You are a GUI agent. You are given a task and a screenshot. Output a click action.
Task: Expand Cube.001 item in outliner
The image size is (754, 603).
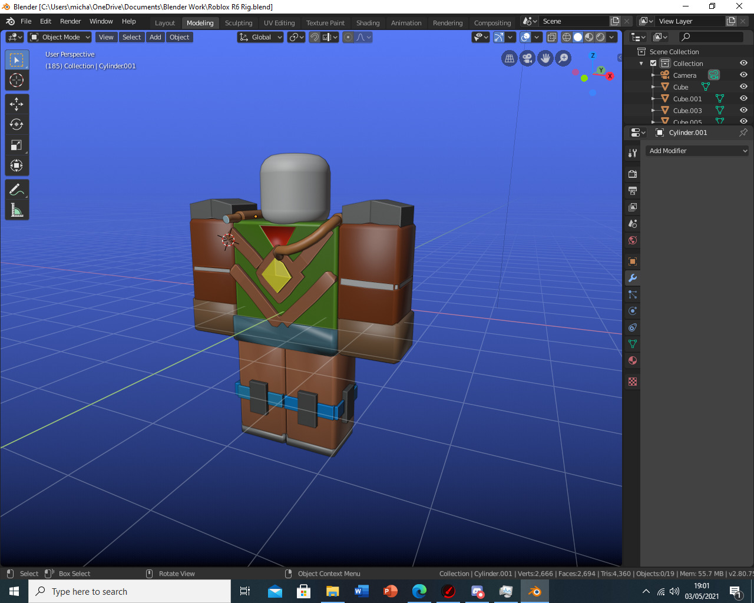[x=653, y=99]
